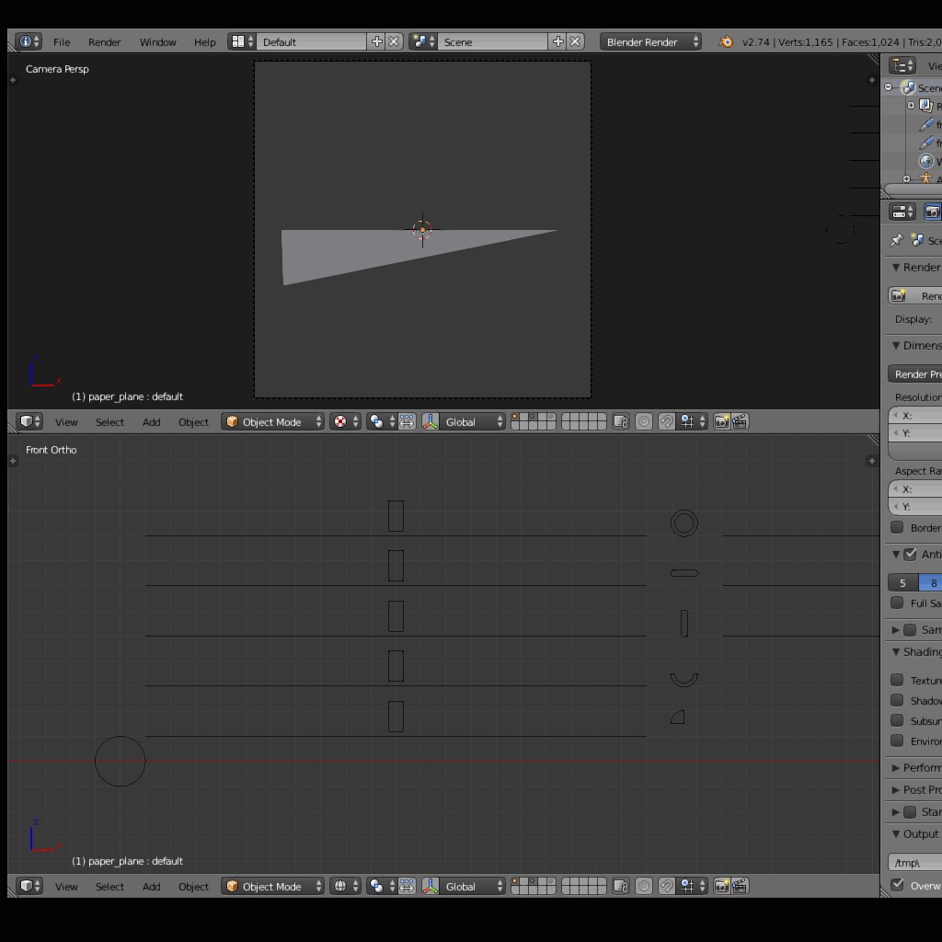The width and height of the screenshot is (942, 942).
Task: Click the World icon in the Outliner
Action: tap(925, 161)
